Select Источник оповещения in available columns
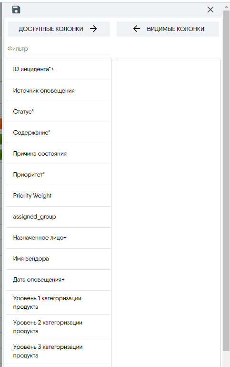 point(59,91)
